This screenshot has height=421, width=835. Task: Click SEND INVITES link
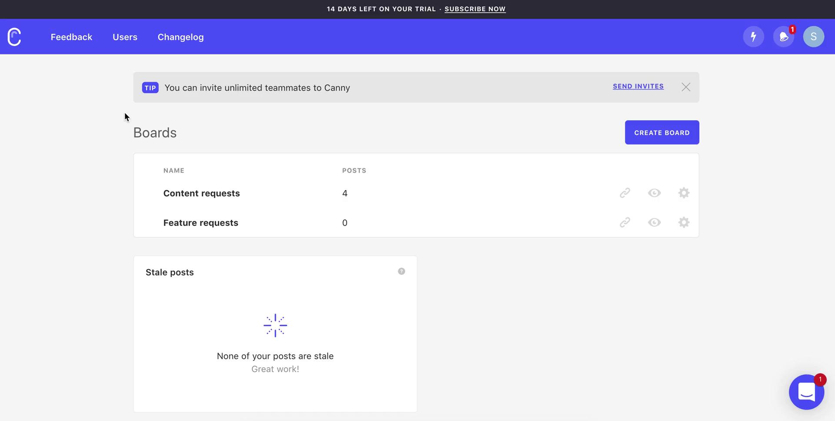[638, 86]
